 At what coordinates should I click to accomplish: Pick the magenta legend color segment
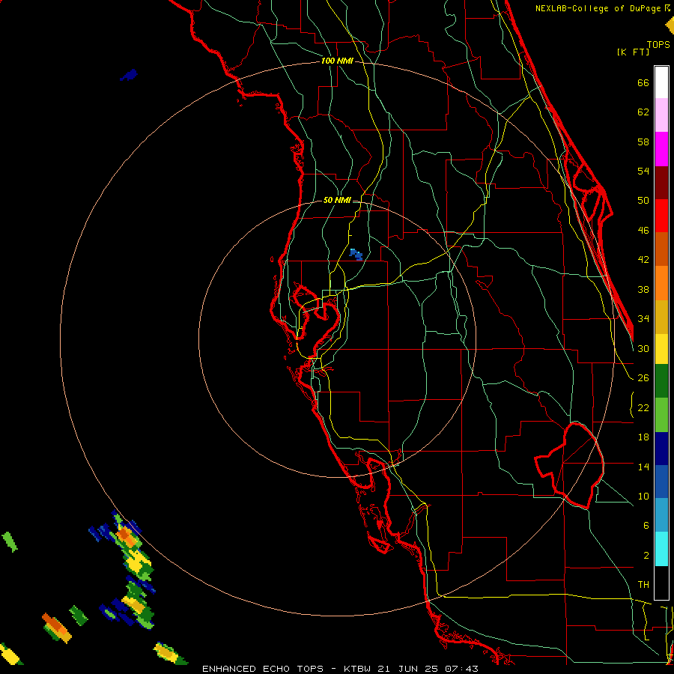661,149
